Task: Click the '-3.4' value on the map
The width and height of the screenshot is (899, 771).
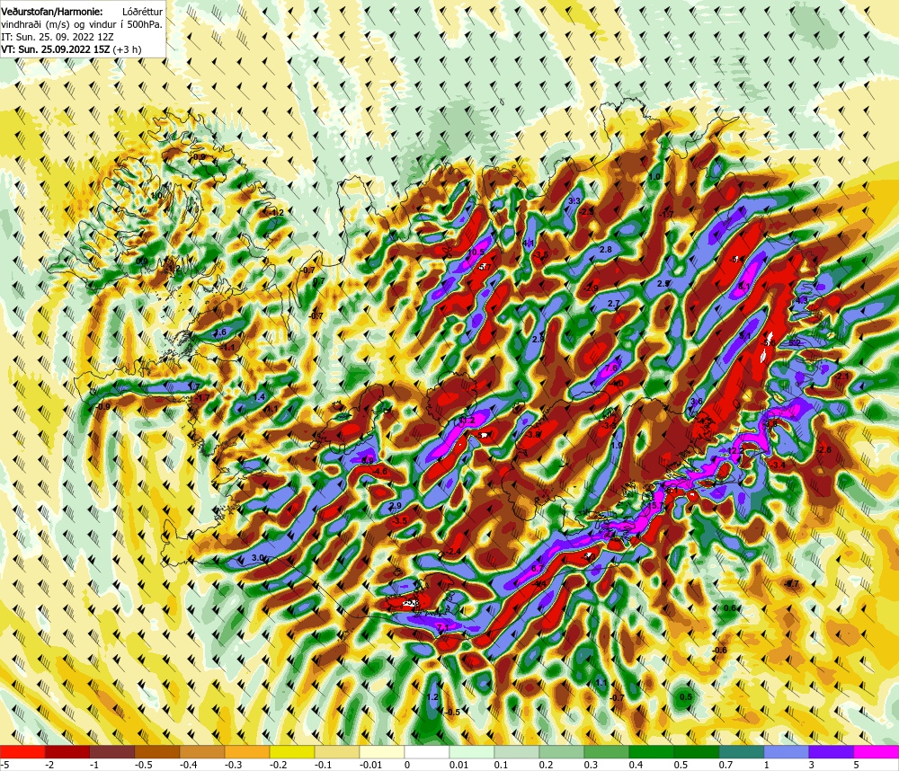Action: pyautogui.click(x=778, y=465)
